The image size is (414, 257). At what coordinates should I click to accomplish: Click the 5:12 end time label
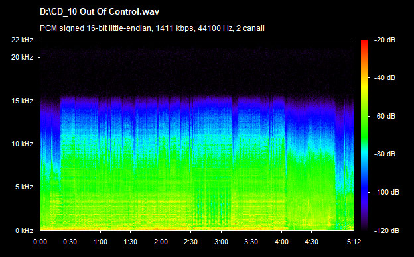[x=354, y=242]
